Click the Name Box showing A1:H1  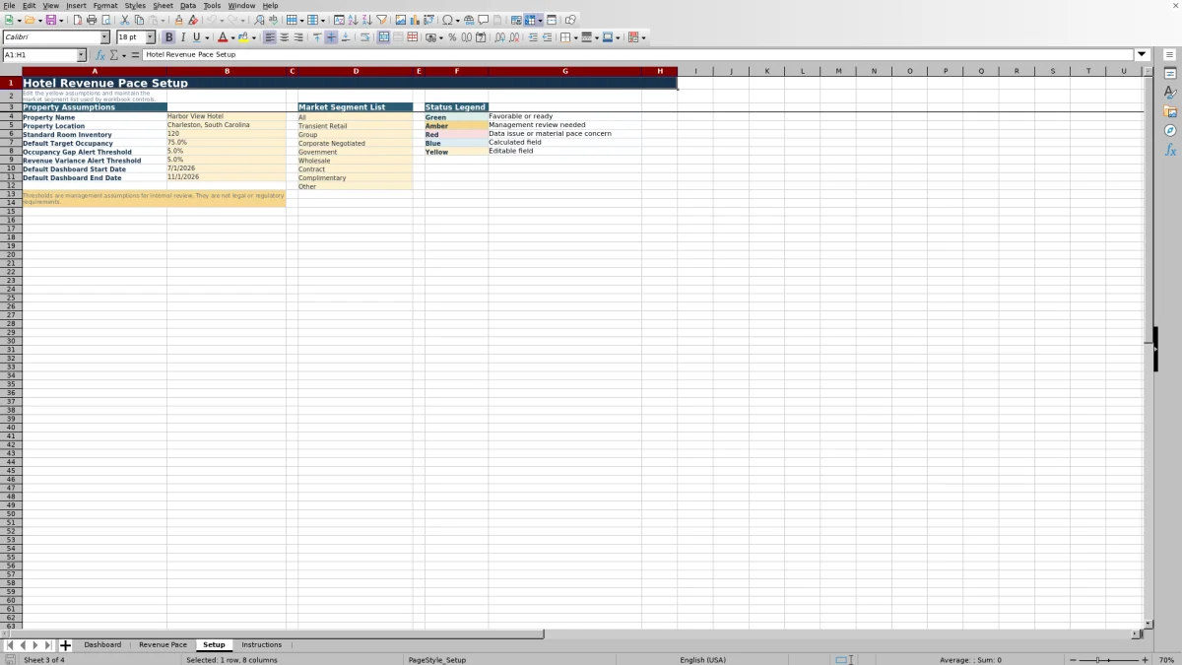39,55
